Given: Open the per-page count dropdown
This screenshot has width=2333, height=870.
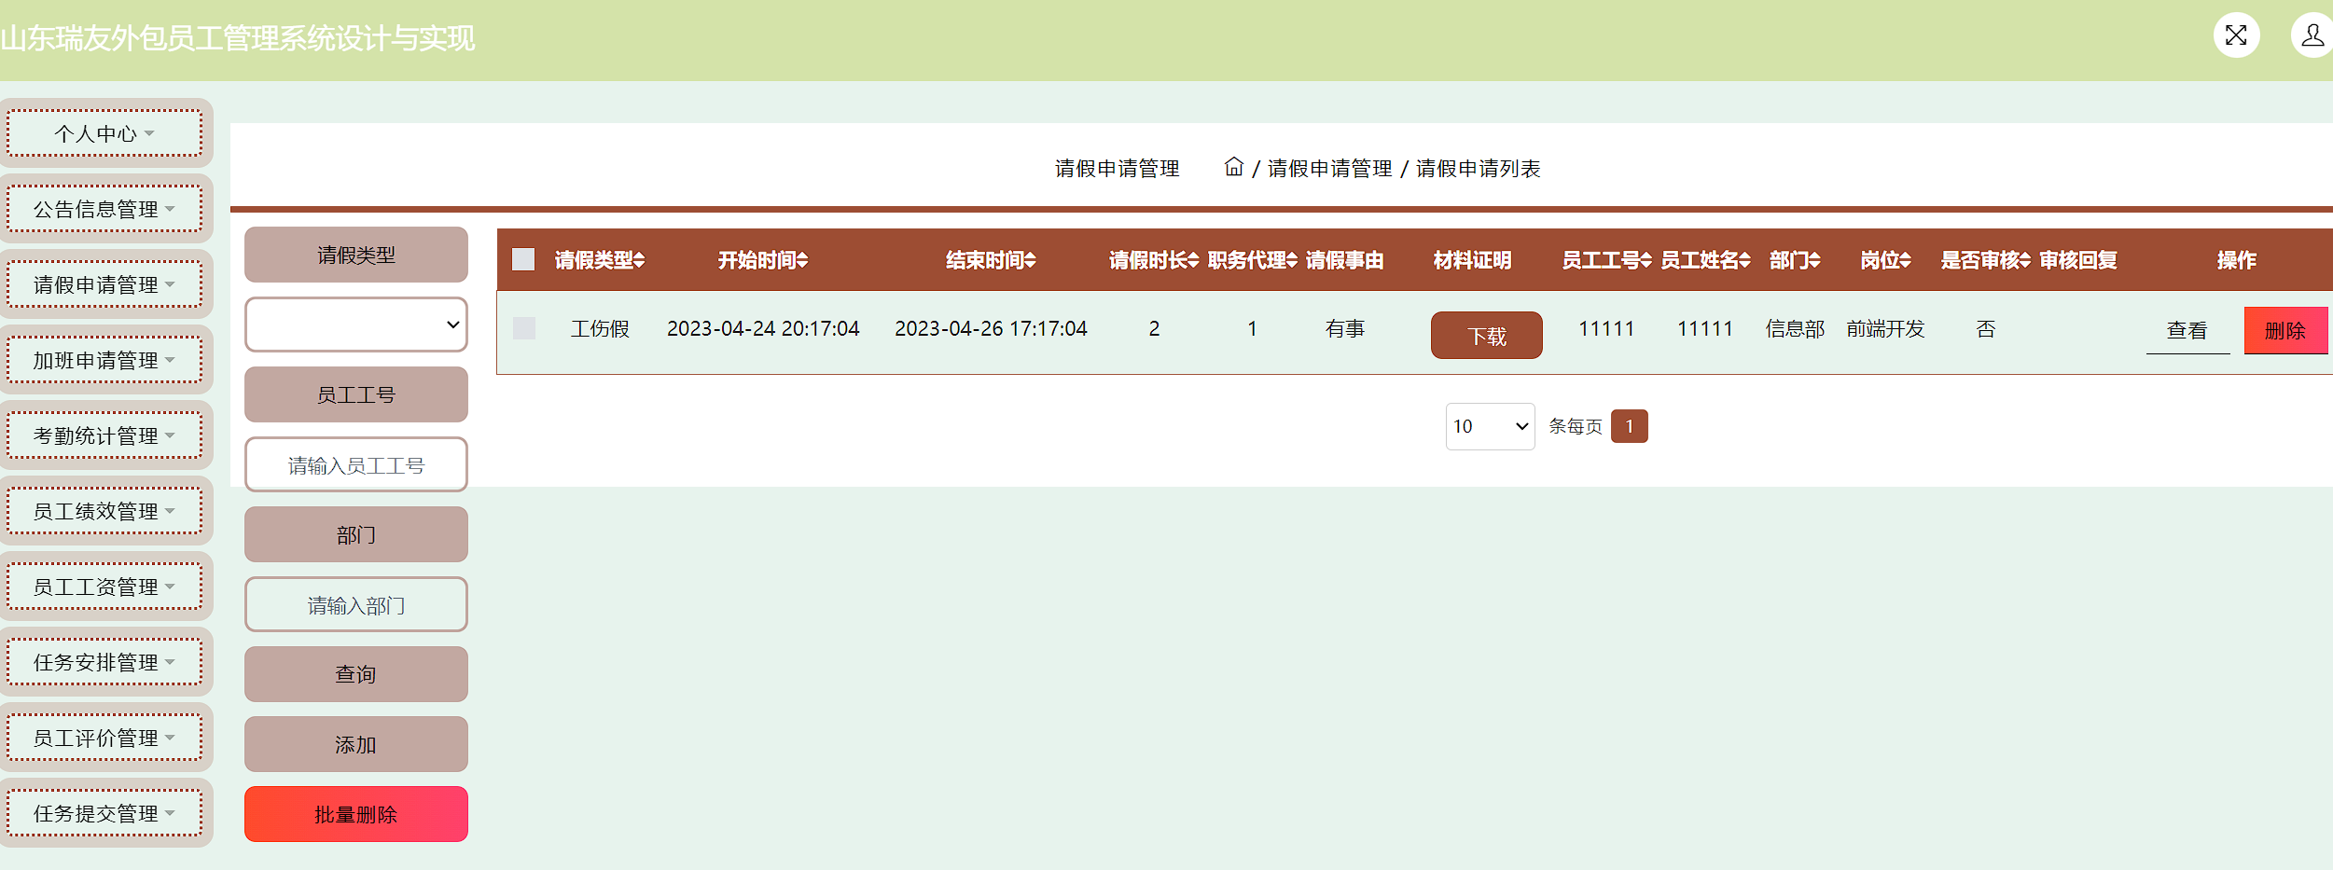Looking at the screenshot, I should click(x=1490, y=426).
